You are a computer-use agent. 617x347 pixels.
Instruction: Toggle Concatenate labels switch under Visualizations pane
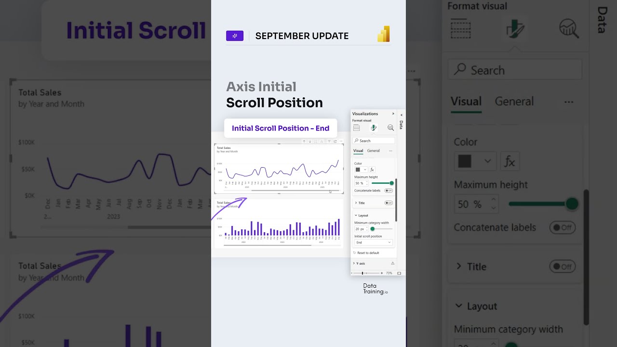coord(389,190)
